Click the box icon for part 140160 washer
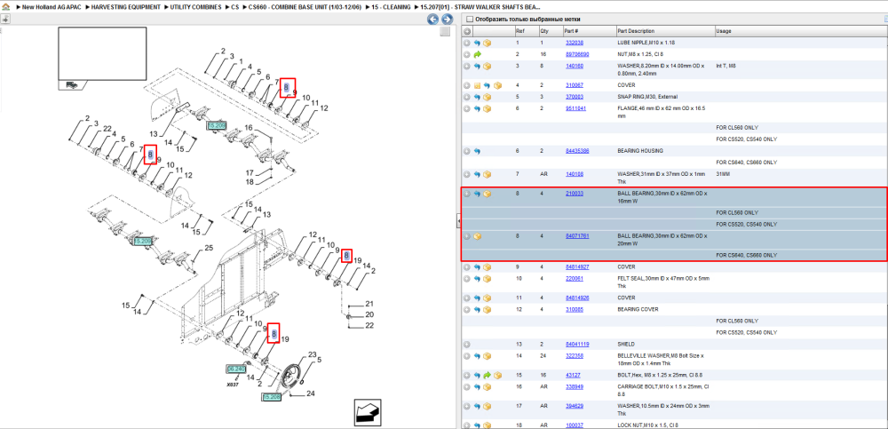 [487, 67]
